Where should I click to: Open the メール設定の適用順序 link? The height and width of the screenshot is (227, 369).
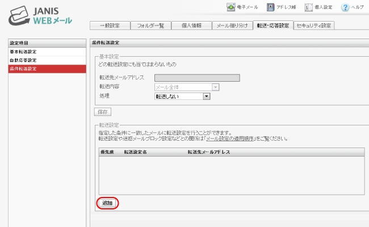[x=230, y=138]
